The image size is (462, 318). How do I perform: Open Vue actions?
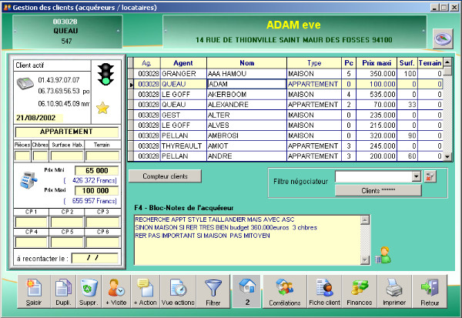click(178, 292)
